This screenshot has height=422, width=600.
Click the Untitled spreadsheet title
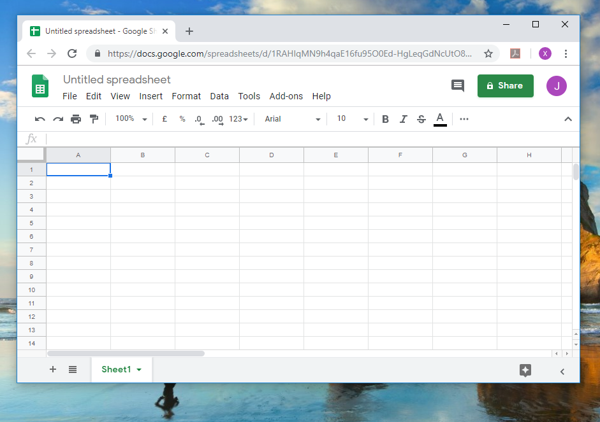(x=117, y=80)
